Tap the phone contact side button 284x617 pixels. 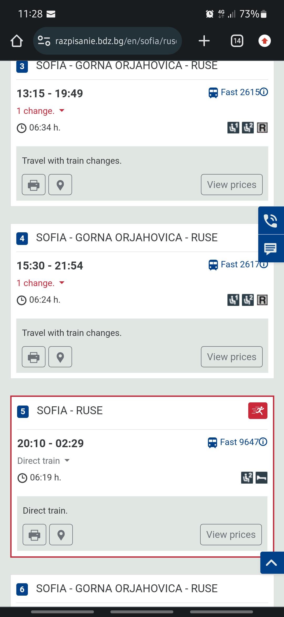[271, 220]
